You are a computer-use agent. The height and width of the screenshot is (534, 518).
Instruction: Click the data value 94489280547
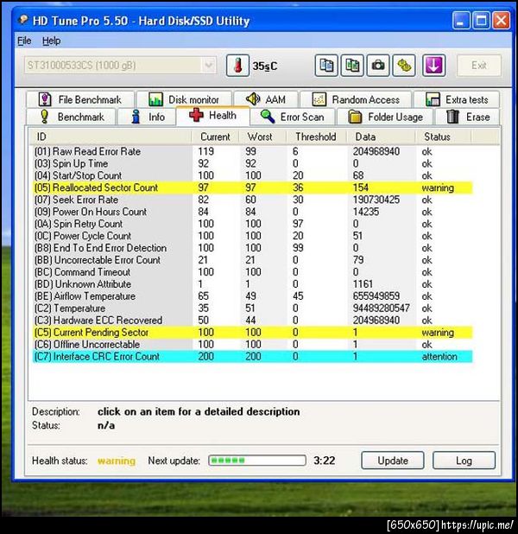coord(381,308)
